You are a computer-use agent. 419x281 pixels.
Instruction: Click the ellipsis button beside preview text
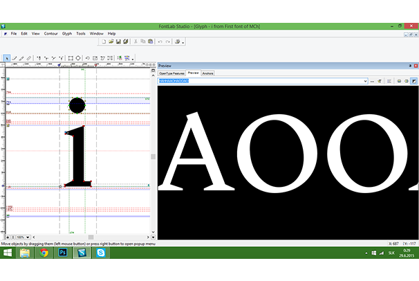(372, 81)
